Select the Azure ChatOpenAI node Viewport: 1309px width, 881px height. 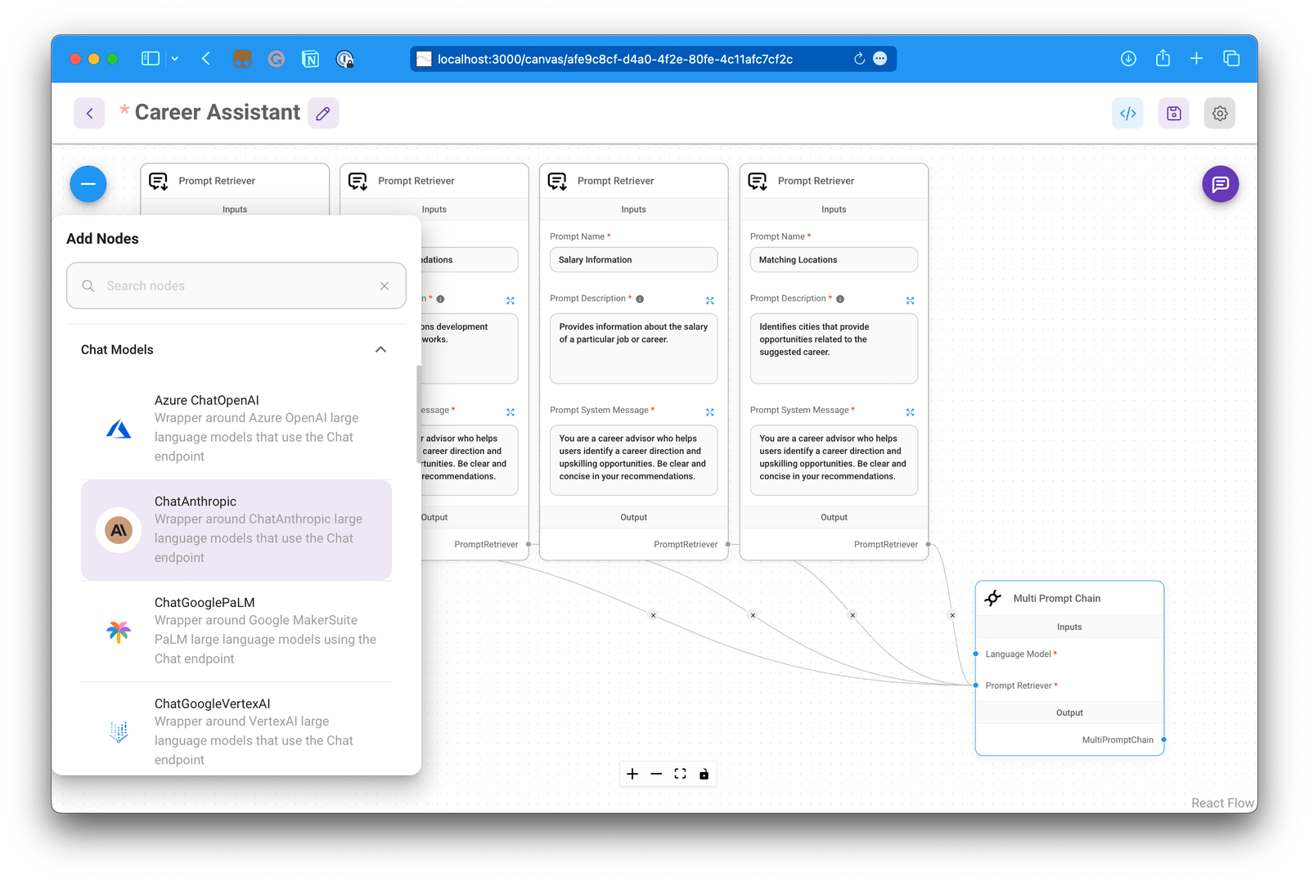click(x=236, y=429)
